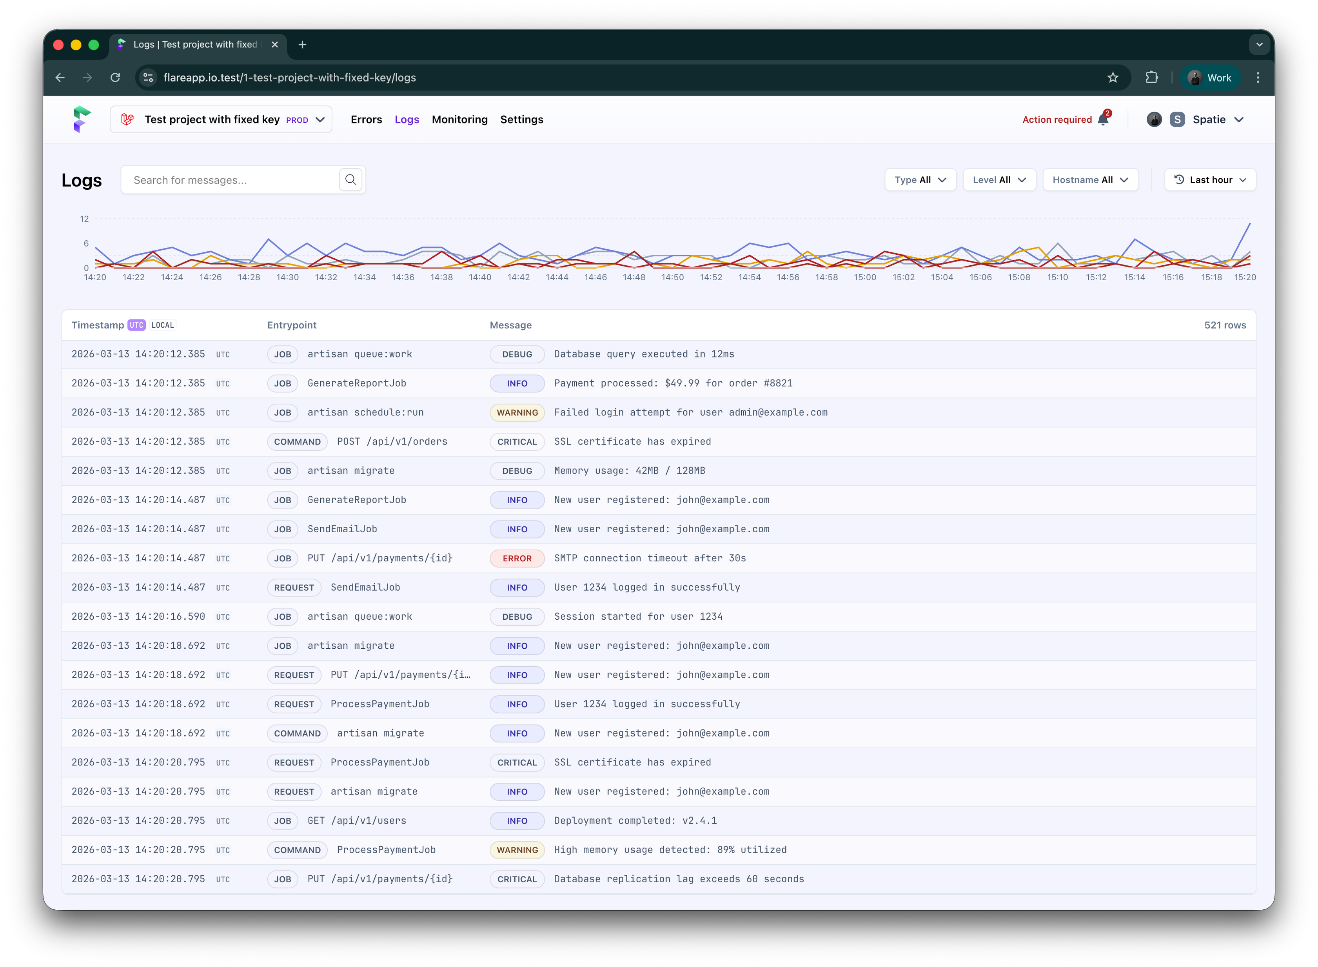Open browser extensions puzzle icon
1318x967 pixels.
(x=1151, y=77)
